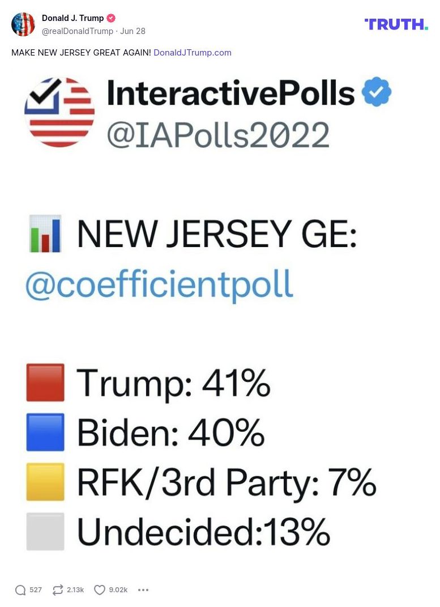Click the yellow square beside RFK/3rd Party
Viewport: 440px width, 607px height.
point(45,482)
